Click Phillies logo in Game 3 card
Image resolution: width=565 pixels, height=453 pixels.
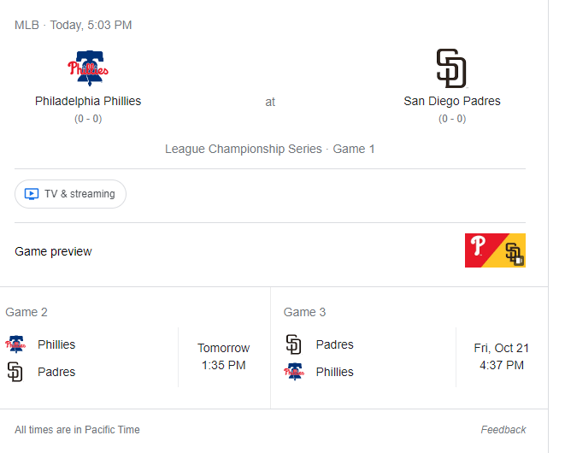click(294, 372)
